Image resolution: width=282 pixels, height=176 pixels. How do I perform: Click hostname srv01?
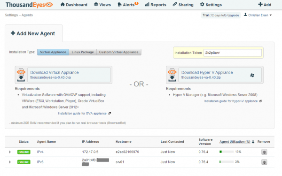point(120,162)
